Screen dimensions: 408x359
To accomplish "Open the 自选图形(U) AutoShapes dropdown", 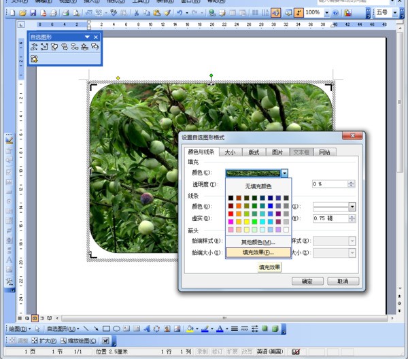I will coord(63,329).
